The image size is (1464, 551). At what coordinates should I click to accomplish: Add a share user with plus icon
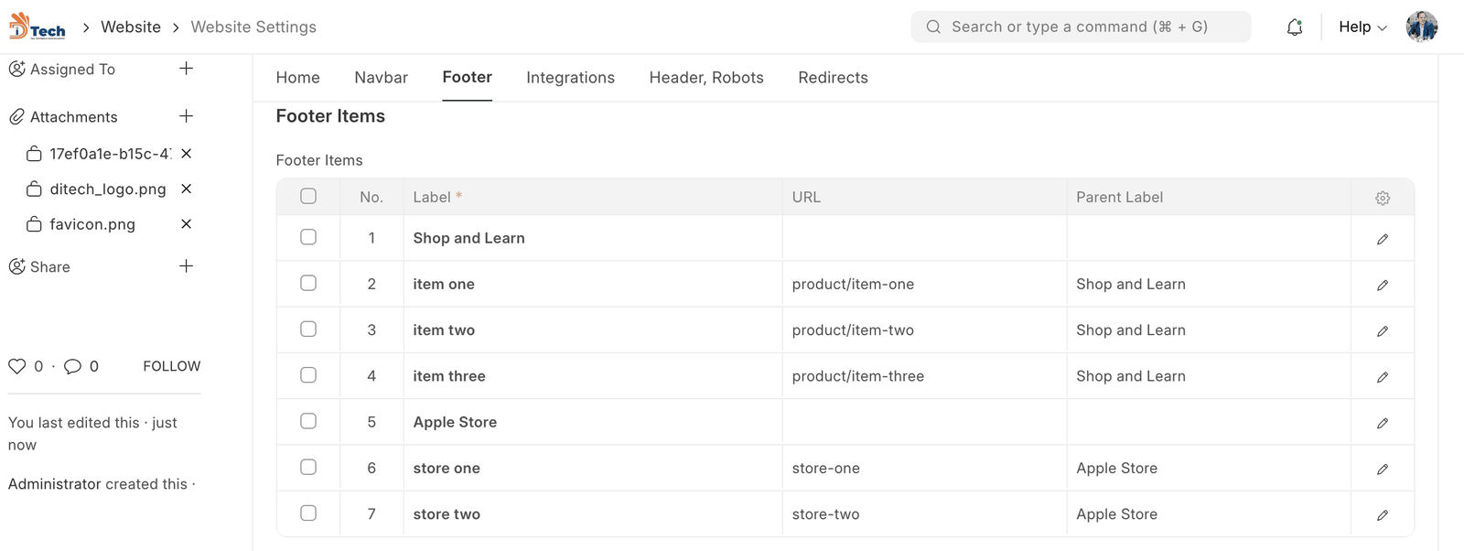click(186, 266)
